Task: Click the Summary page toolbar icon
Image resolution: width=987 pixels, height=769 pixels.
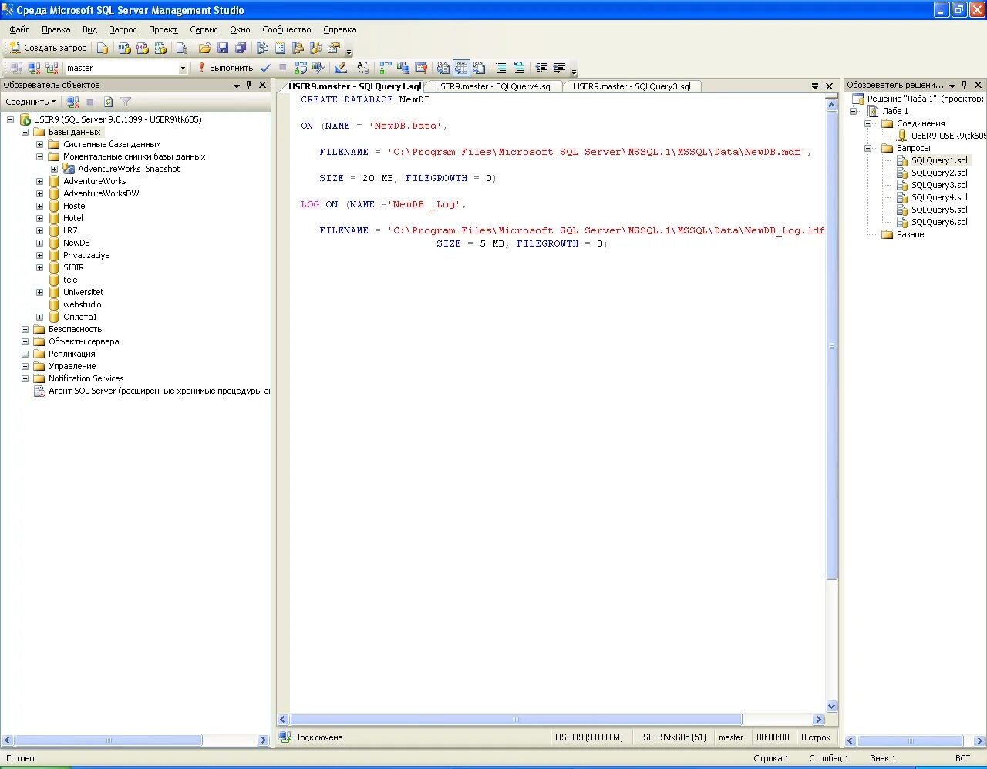Action: tap(280, 48)
